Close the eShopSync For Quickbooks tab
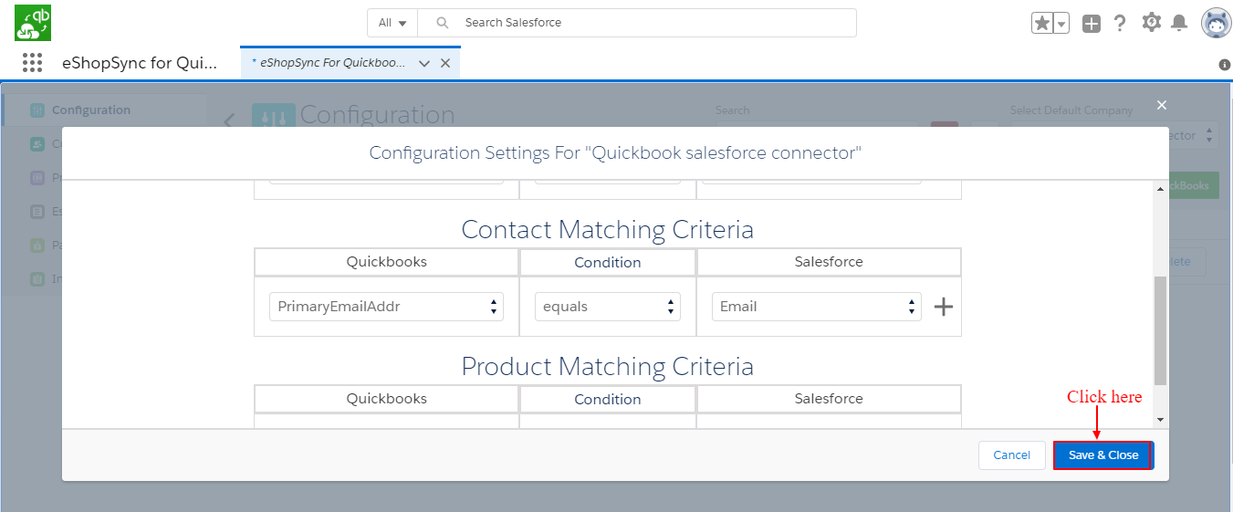This screenshot has width=1233, height=512. [x=445, y=63]
